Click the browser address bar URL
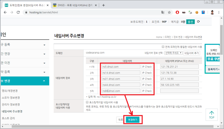This screenshot has height=129, width=224. click(43, 12)
